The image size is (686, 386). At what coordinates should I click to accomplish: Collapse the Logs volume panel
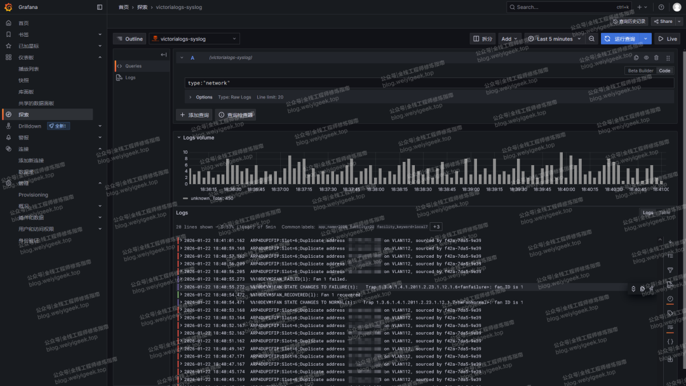point(179,138)
